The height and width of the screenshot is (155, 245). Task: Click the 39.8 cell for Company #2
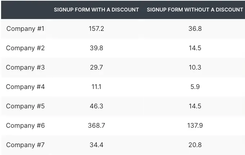click(x=96, y=48)
